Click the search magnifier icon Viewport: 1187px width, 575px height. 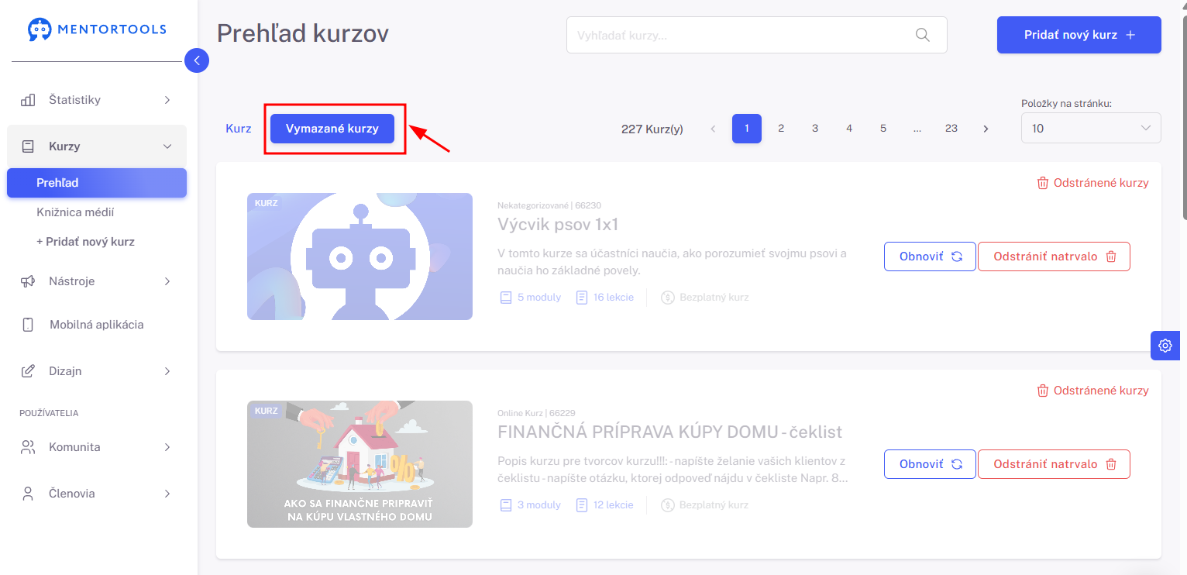(922, 35)
